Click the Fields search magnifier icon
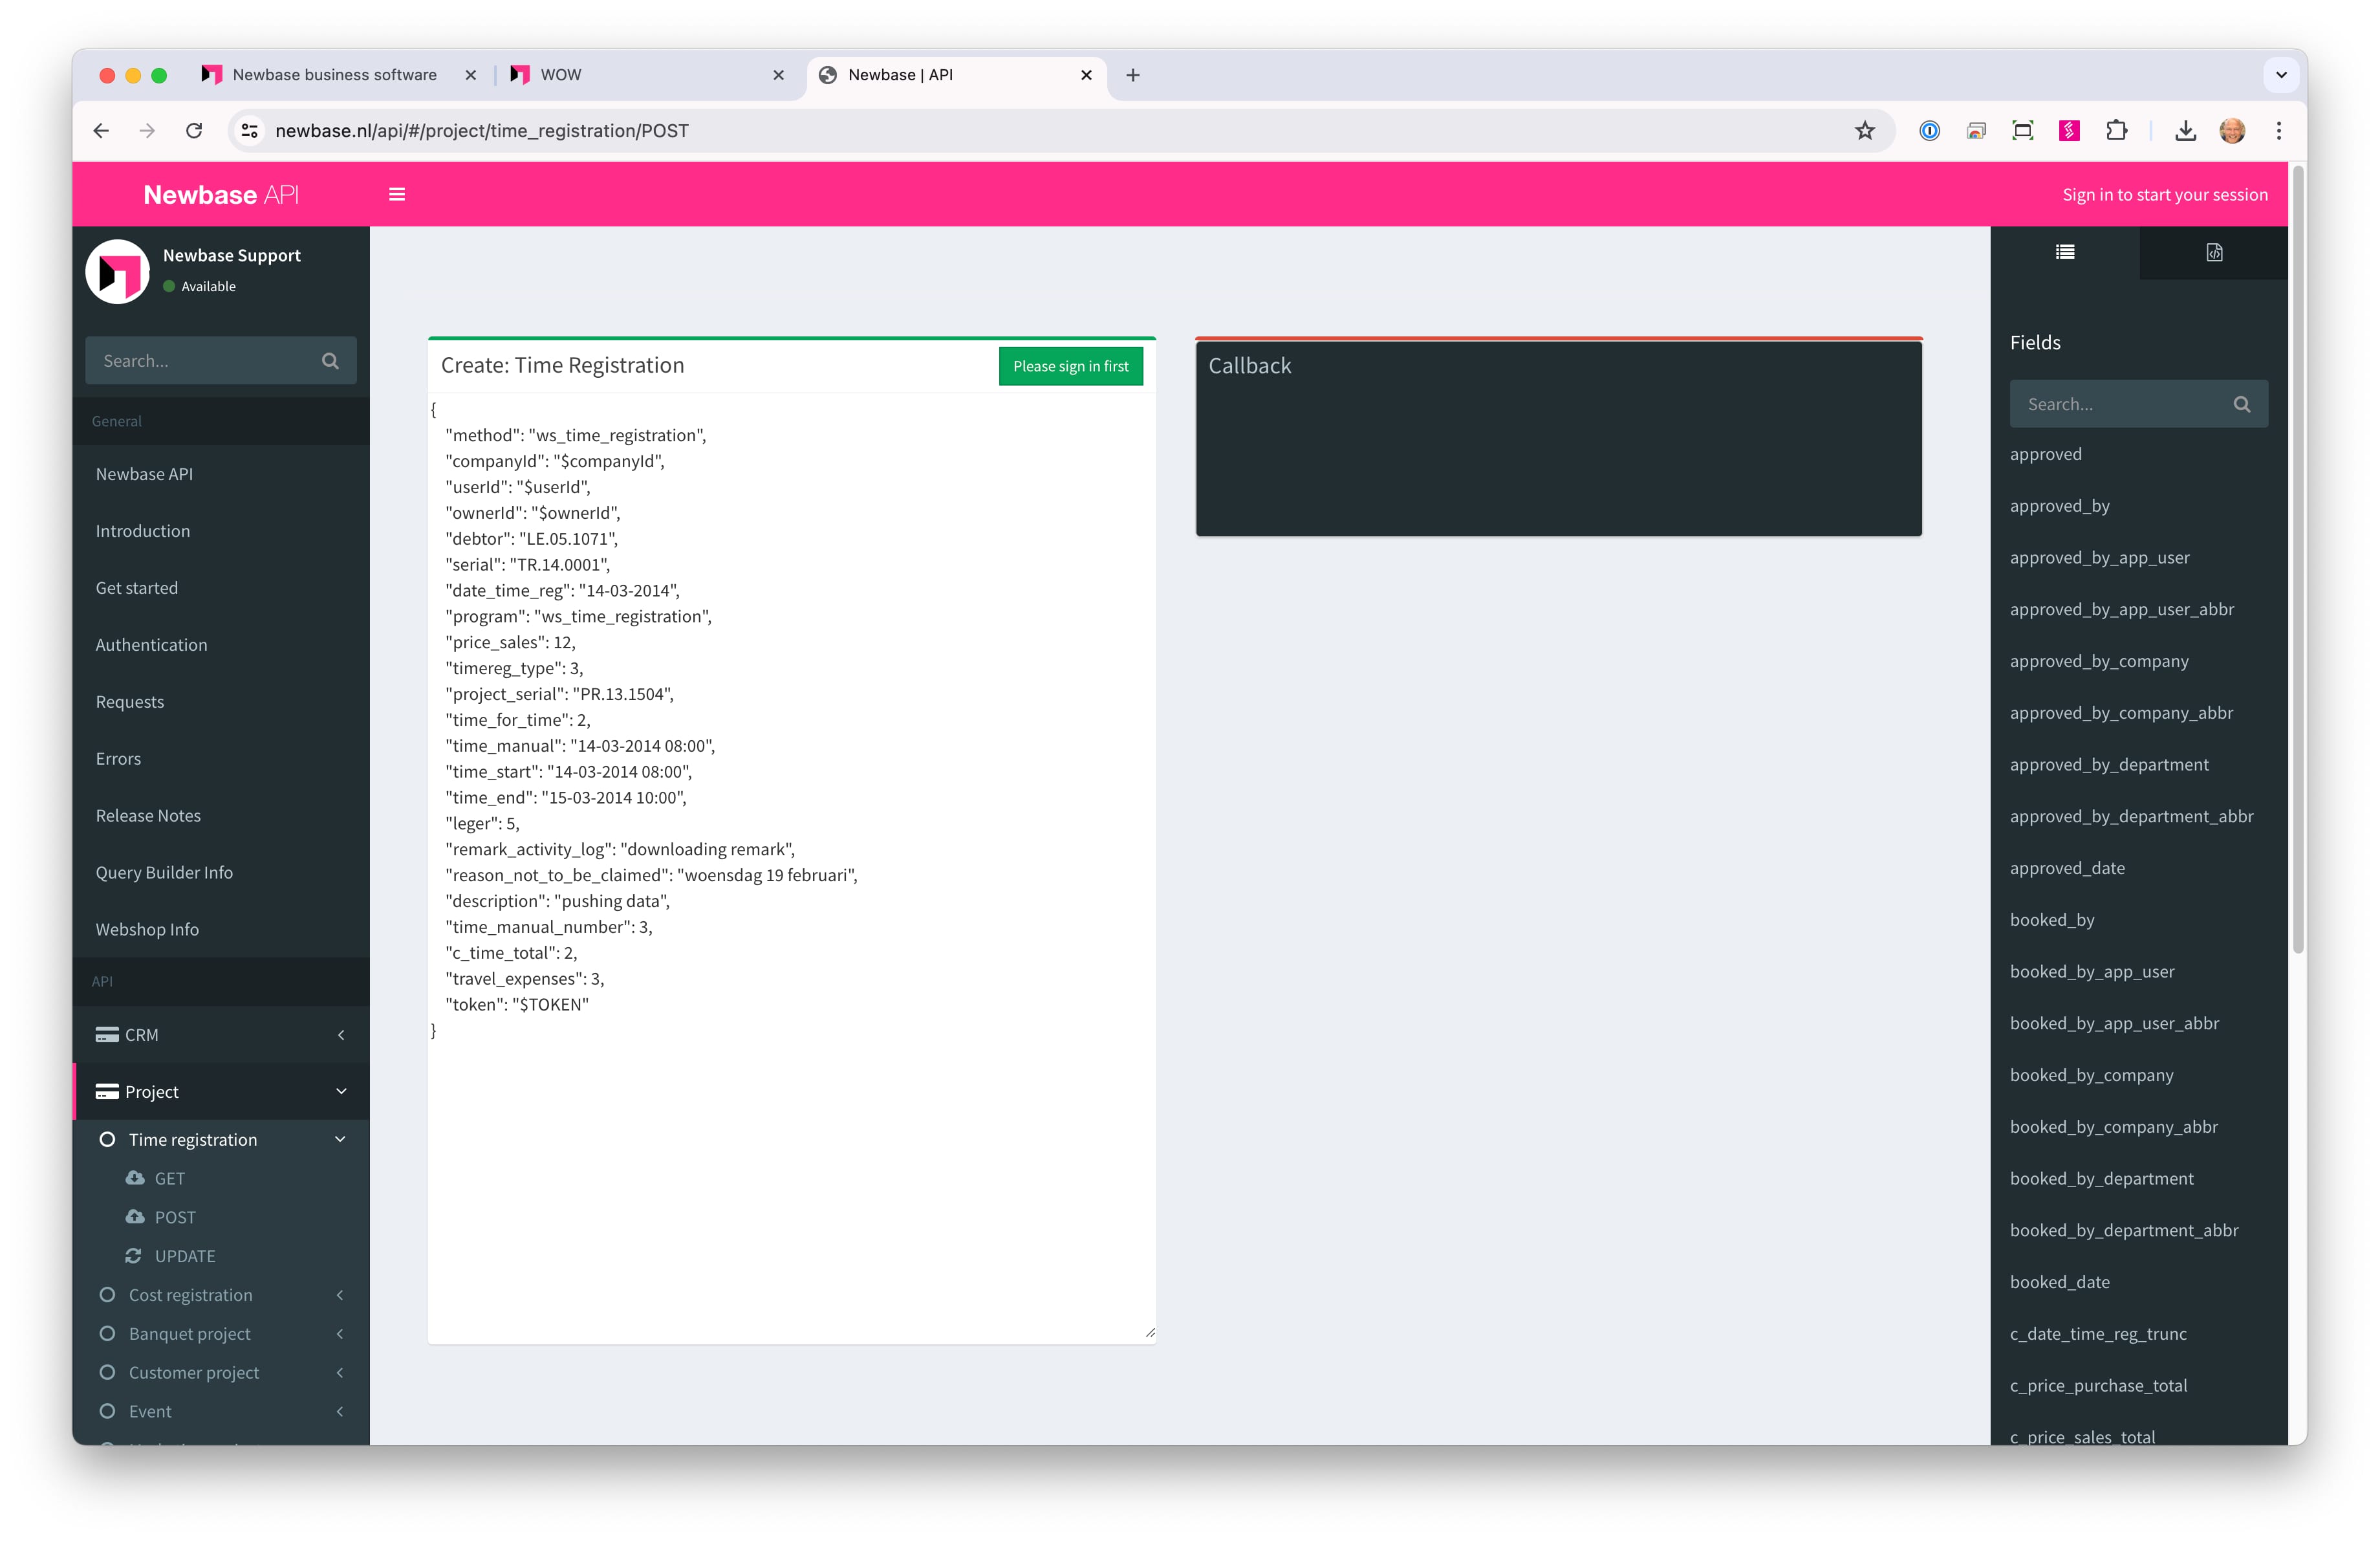 click(x=2241, y=404)
